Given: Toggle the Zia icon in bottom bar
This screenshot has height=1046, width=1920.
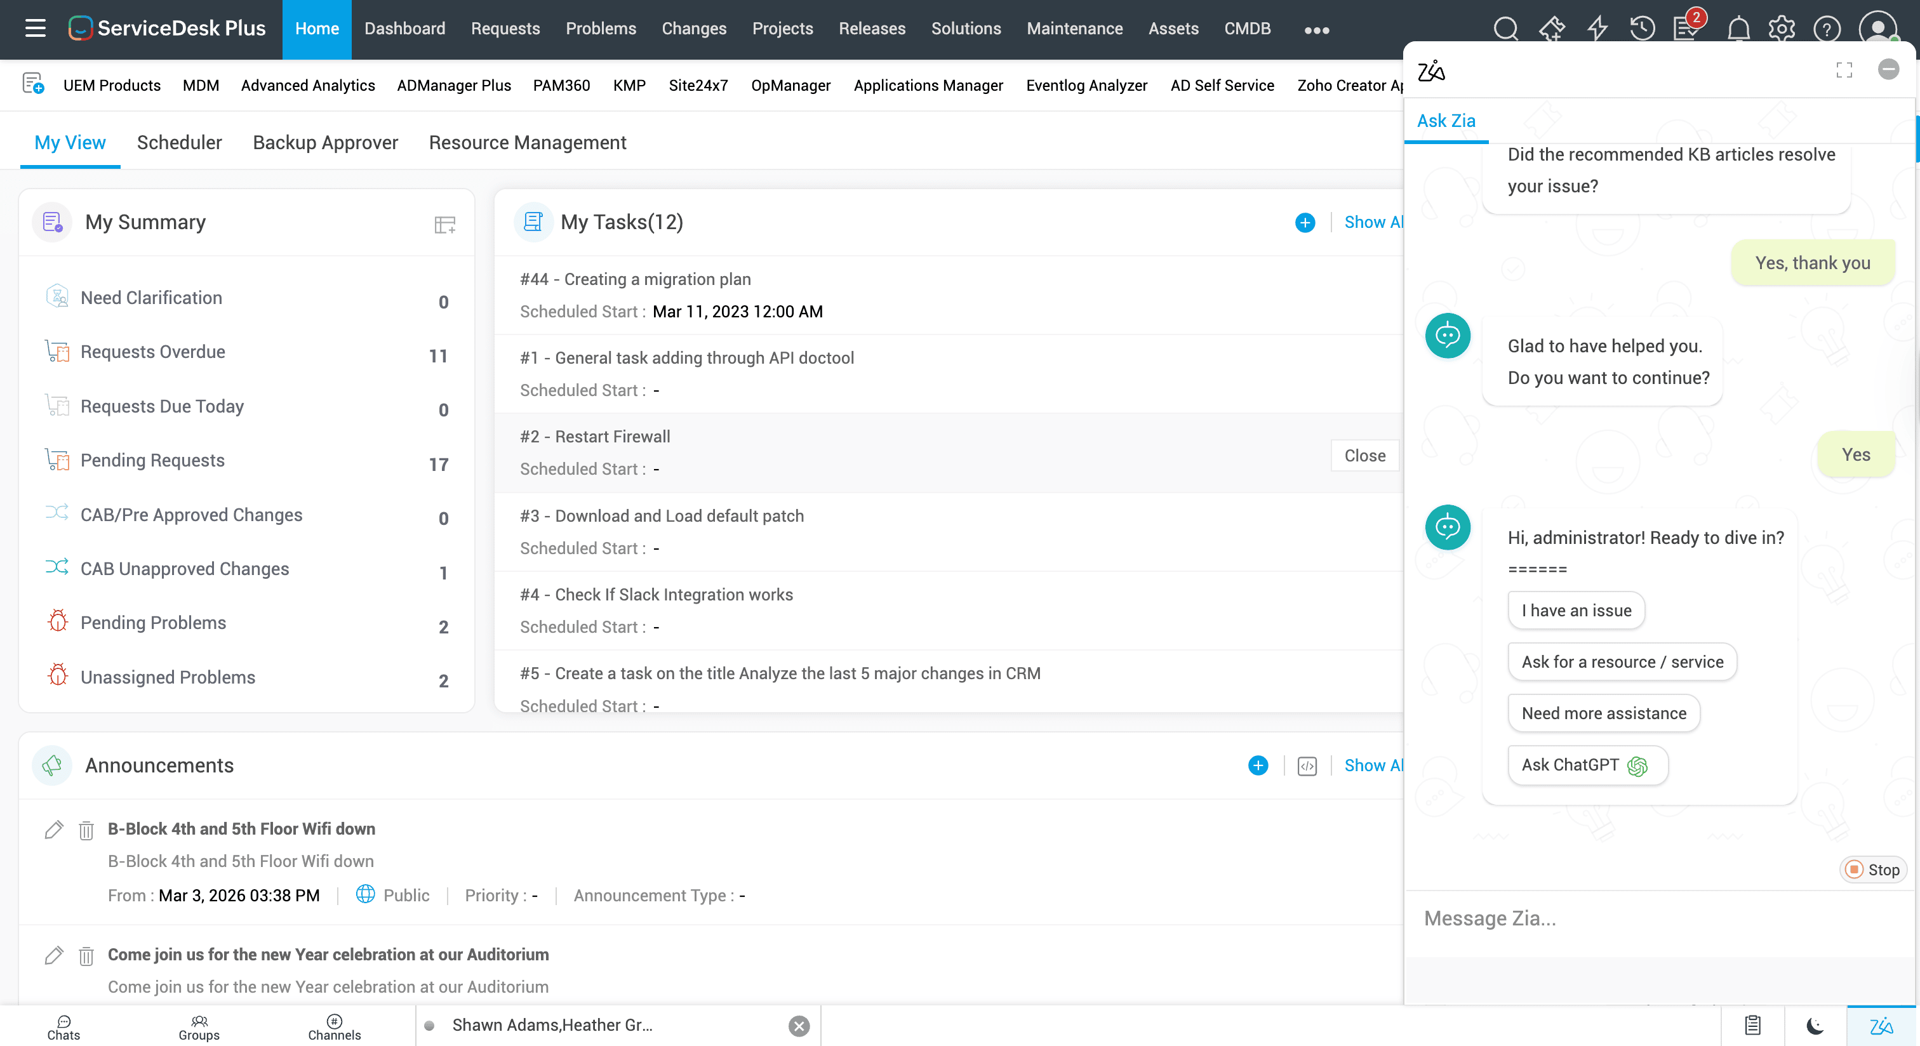Looking at the screenshot, I should (x=1881, y=1026).
